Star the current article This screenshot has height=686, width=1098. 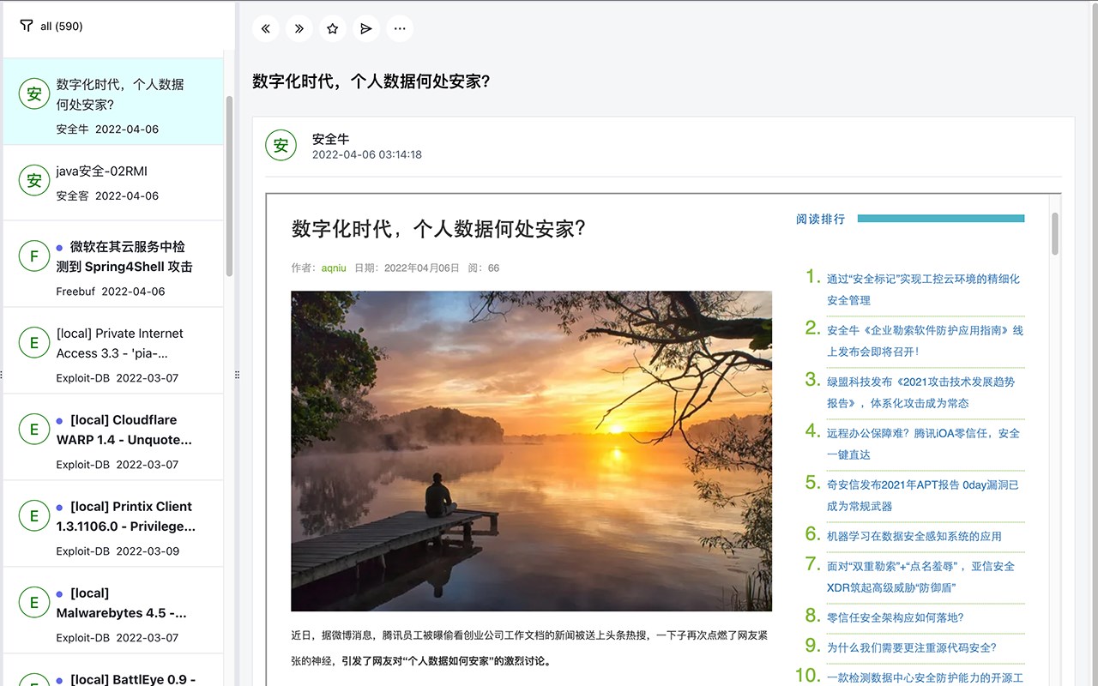(333, 28)
